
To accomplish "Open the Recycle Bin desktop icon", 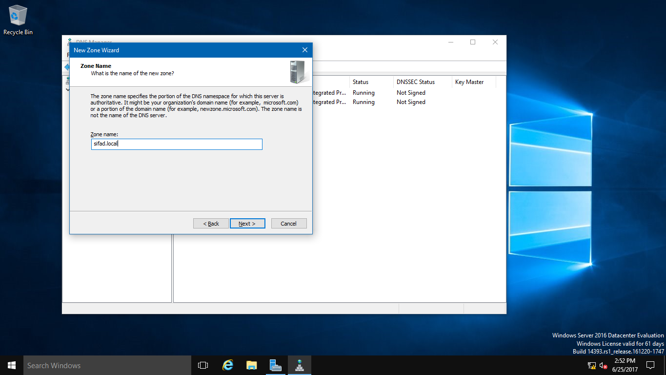I will [18, 21].
